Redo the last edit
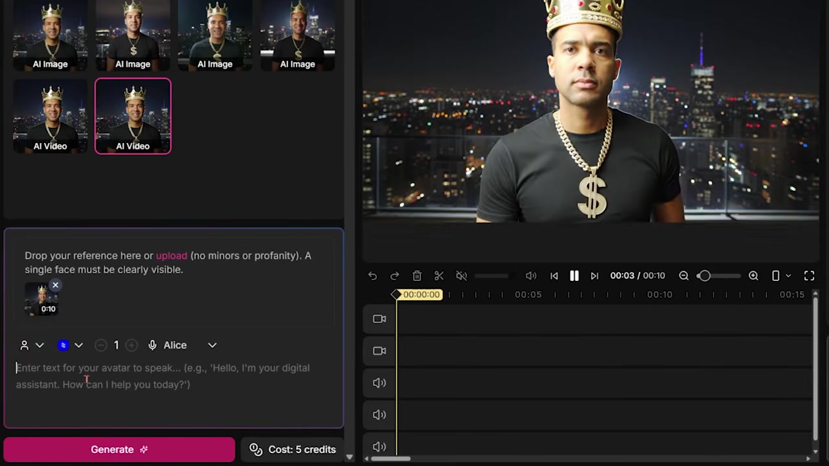829x466 pixels. [394, 276]
